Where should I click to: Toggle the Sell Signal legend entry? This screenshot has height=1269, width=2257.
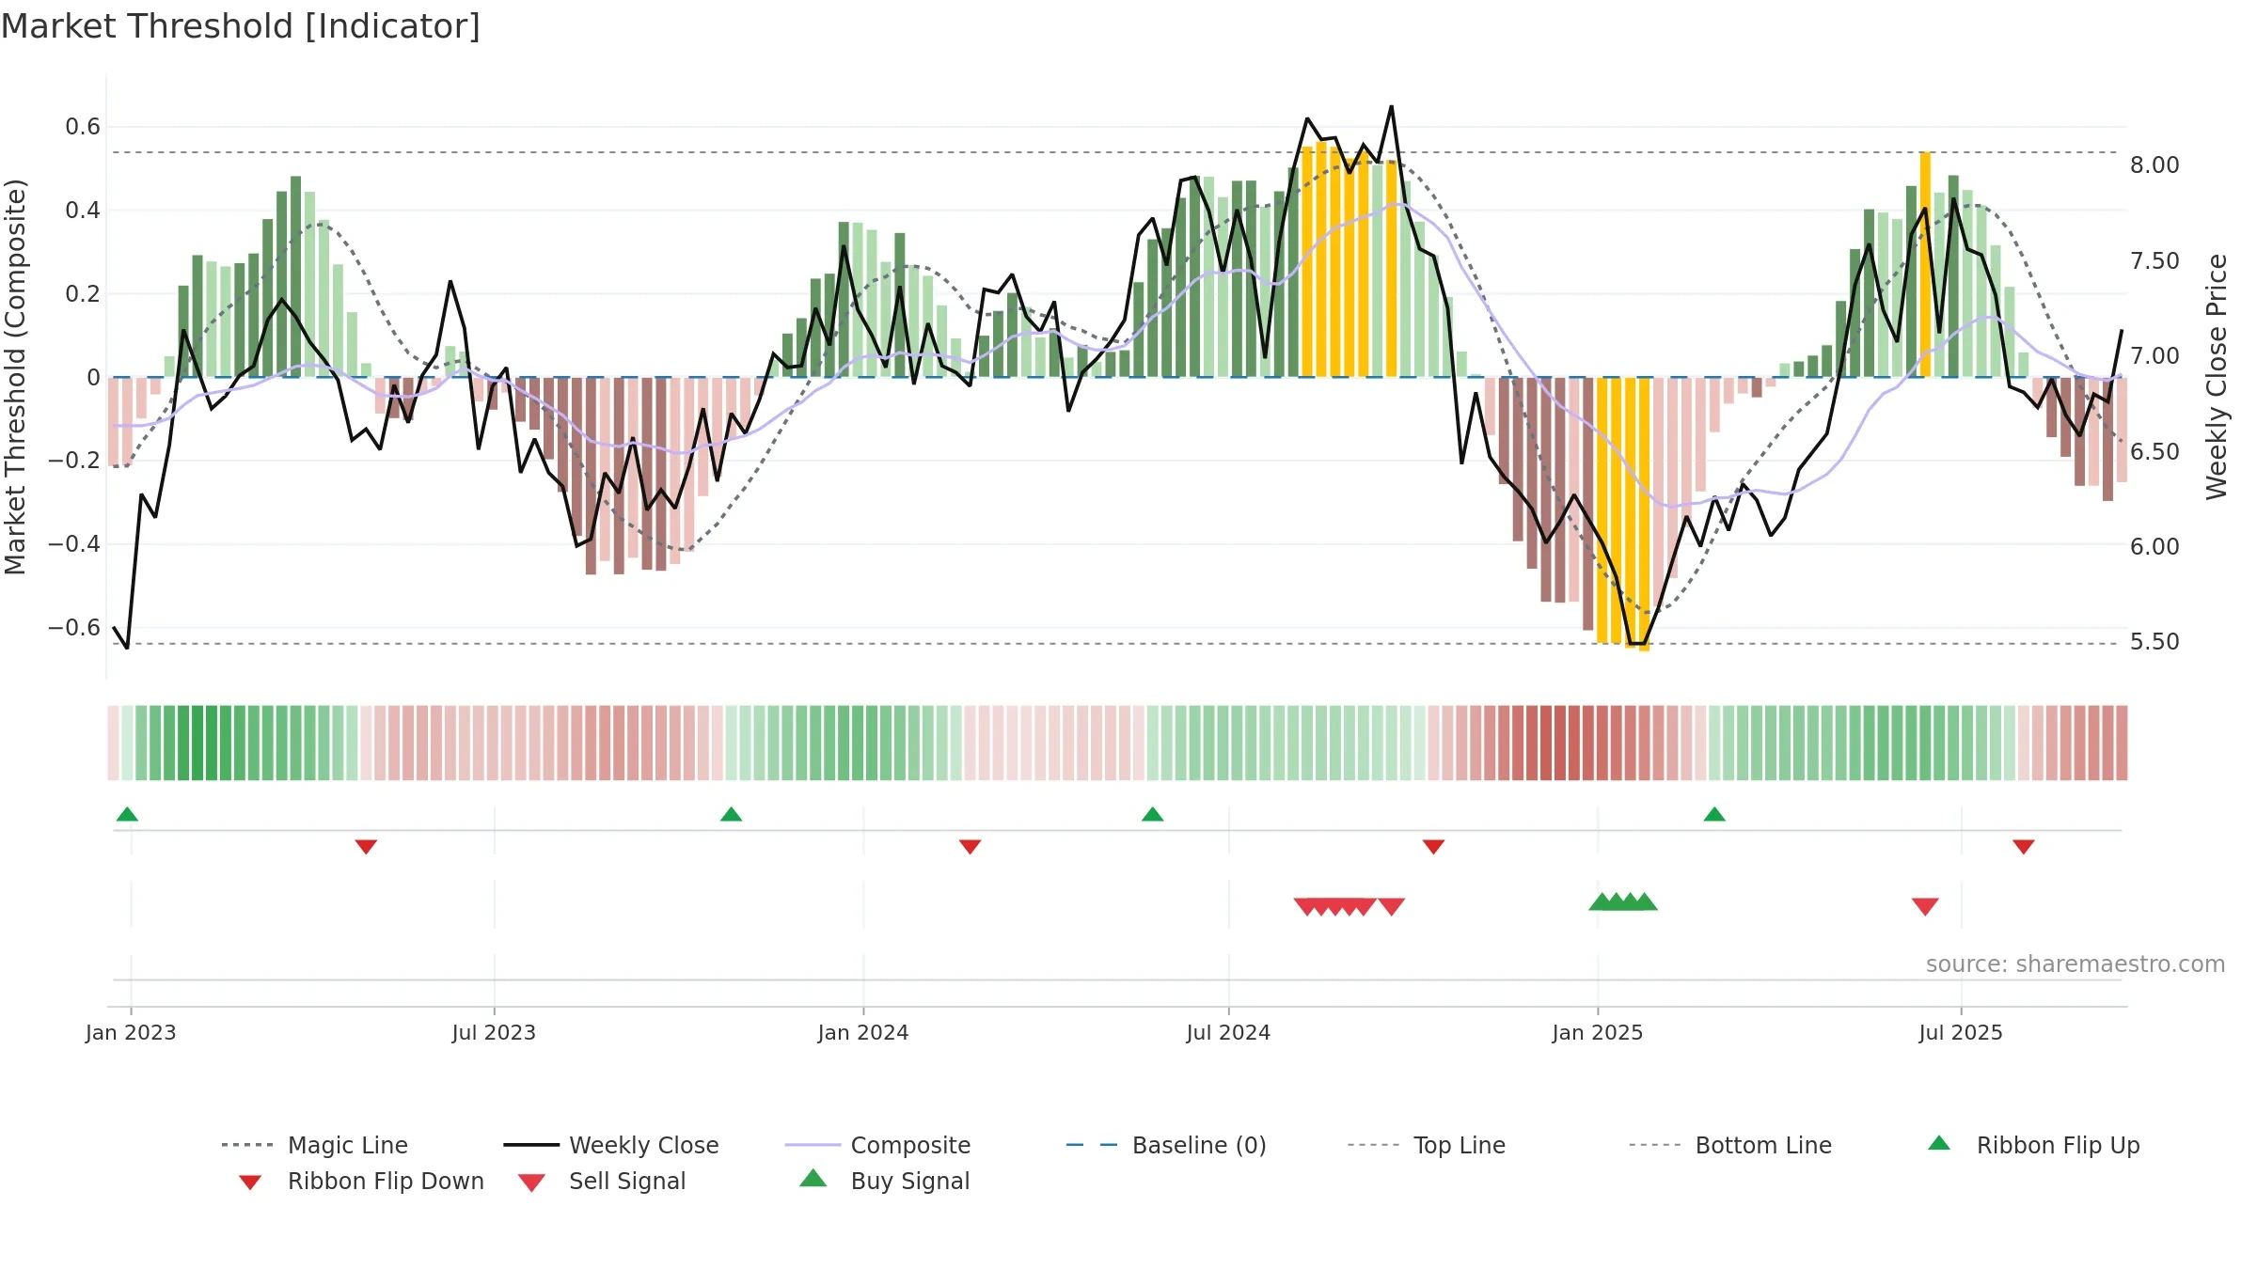[x=602, y=1181]
